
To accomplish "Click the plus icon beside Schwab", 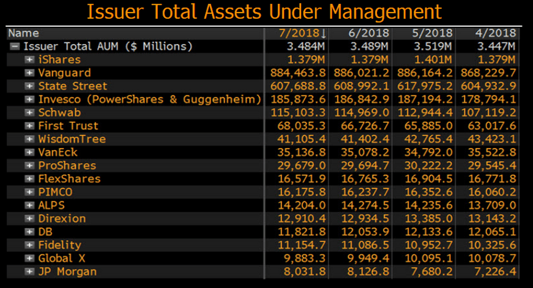I will (29, 113).
